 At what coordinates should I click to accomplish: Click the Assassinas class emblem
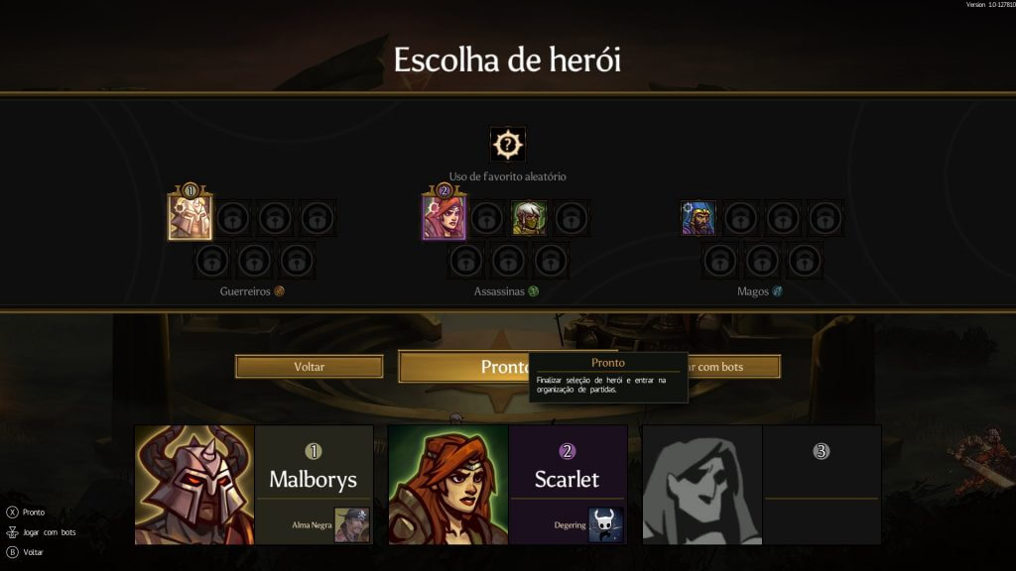pyautogui.click(x=533, y=291)
